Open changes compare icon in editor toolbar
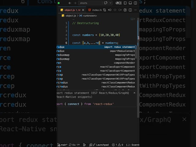The width and height of the screenshot is (196, 147). [105, 10]
